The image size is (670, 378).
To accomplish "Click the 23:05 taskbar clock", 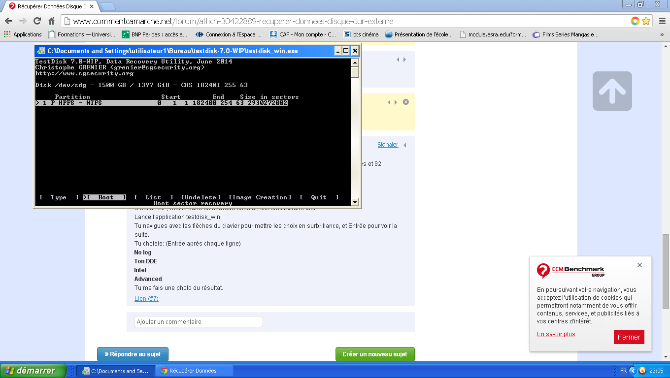I will (657, 371).
